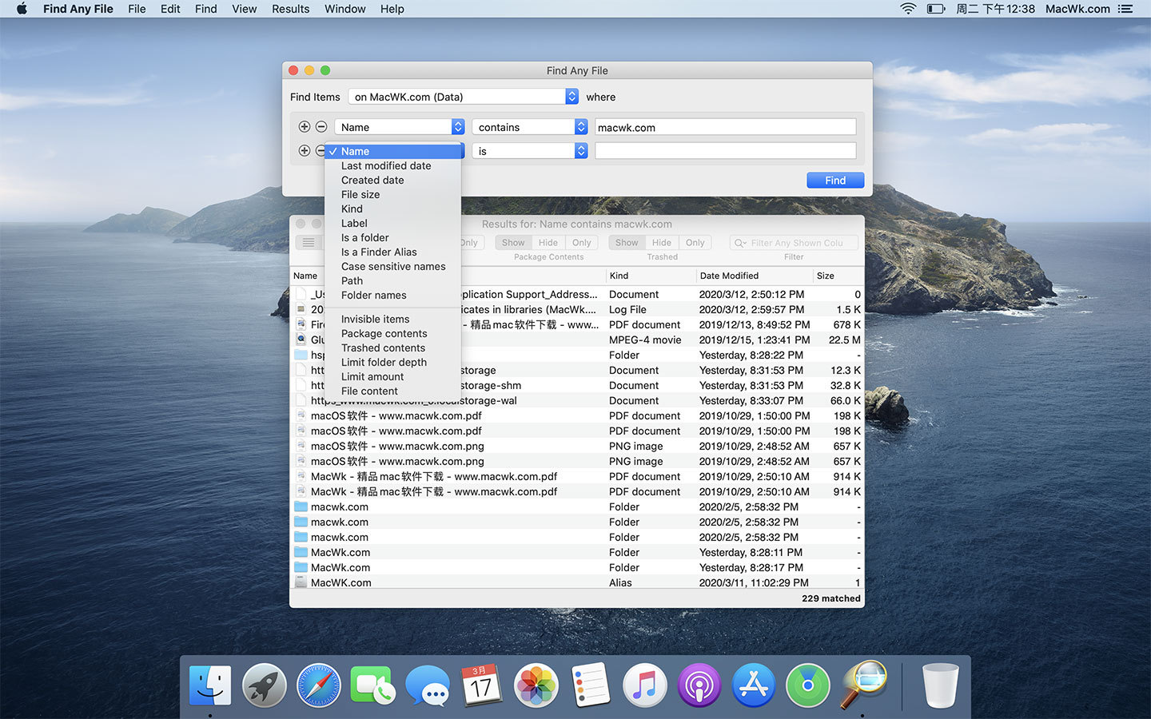Open Find Any File app in the Dock
The height and width of the screenshot is (719, 1151).
863,685
